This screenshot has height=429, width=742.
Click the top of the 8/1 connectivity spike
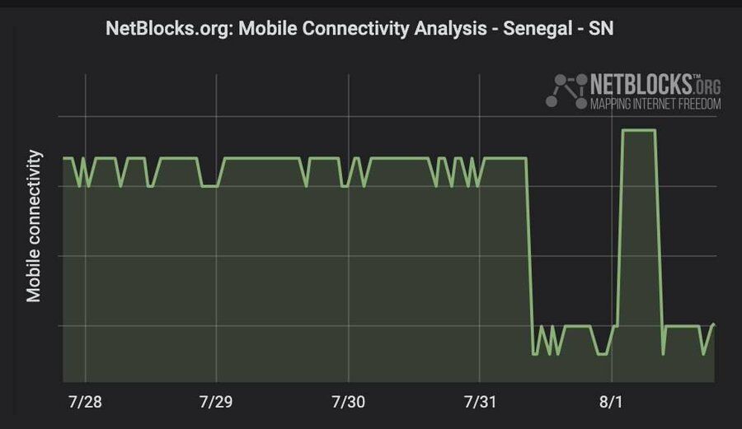[639, 130]
